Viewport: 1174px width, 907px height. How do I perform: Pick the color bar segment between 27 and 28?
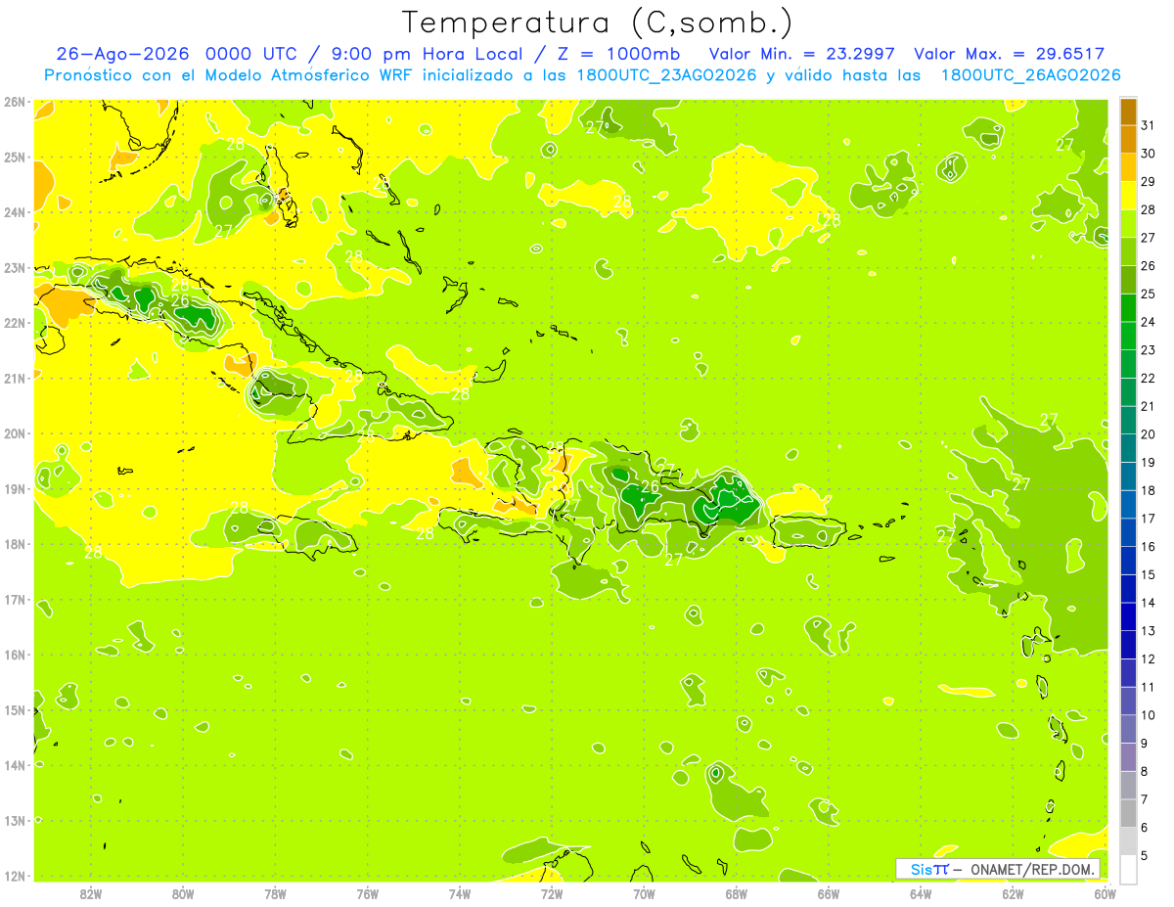pyautogui.click(x=1128, y=224)
